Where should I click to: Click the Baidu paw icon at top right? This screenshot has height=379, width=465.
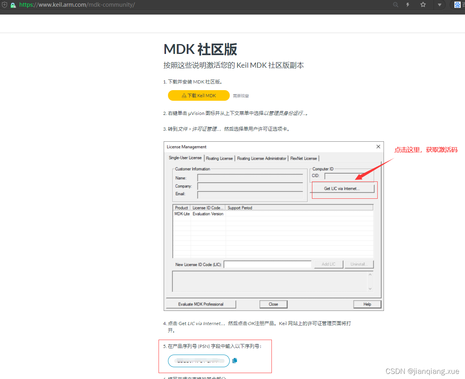(458, 5)
